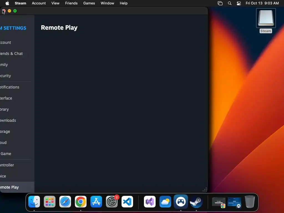The height and width of the screenshot is (213, 284).
Task: Click the date and time in menu bar
Action: coord(262,3)
